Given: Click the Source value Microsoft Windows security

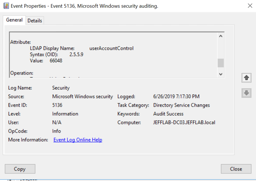Looking at the screenshot, I should tap(82, 97).
